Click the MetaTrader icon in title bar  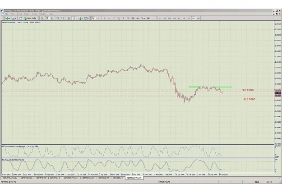(2, 11)
